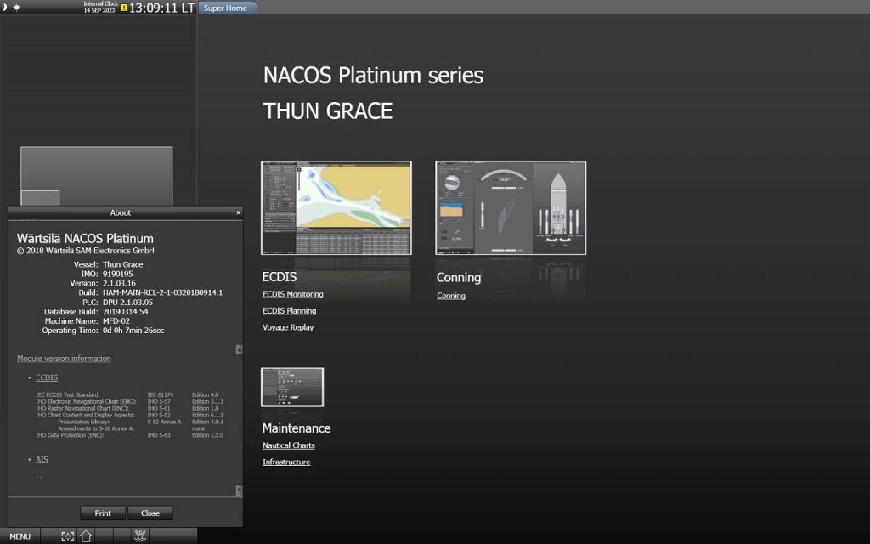Image resolution: width=870 pixels, height=544 pixels.
Task: Open the ECDIS module link in About
Action: click(47, 377)
